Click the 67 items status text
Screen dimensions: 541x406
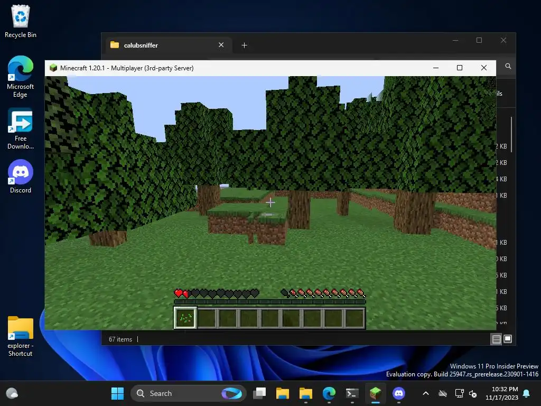[x=120, y=339]
